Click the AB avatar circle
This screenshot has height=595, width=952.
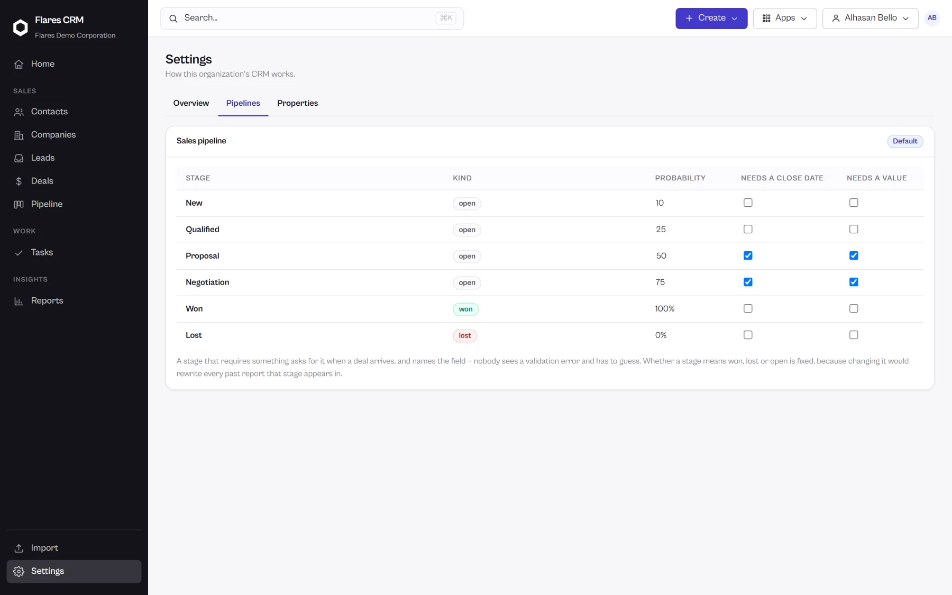pyautogui.click(x=932, y=18)
